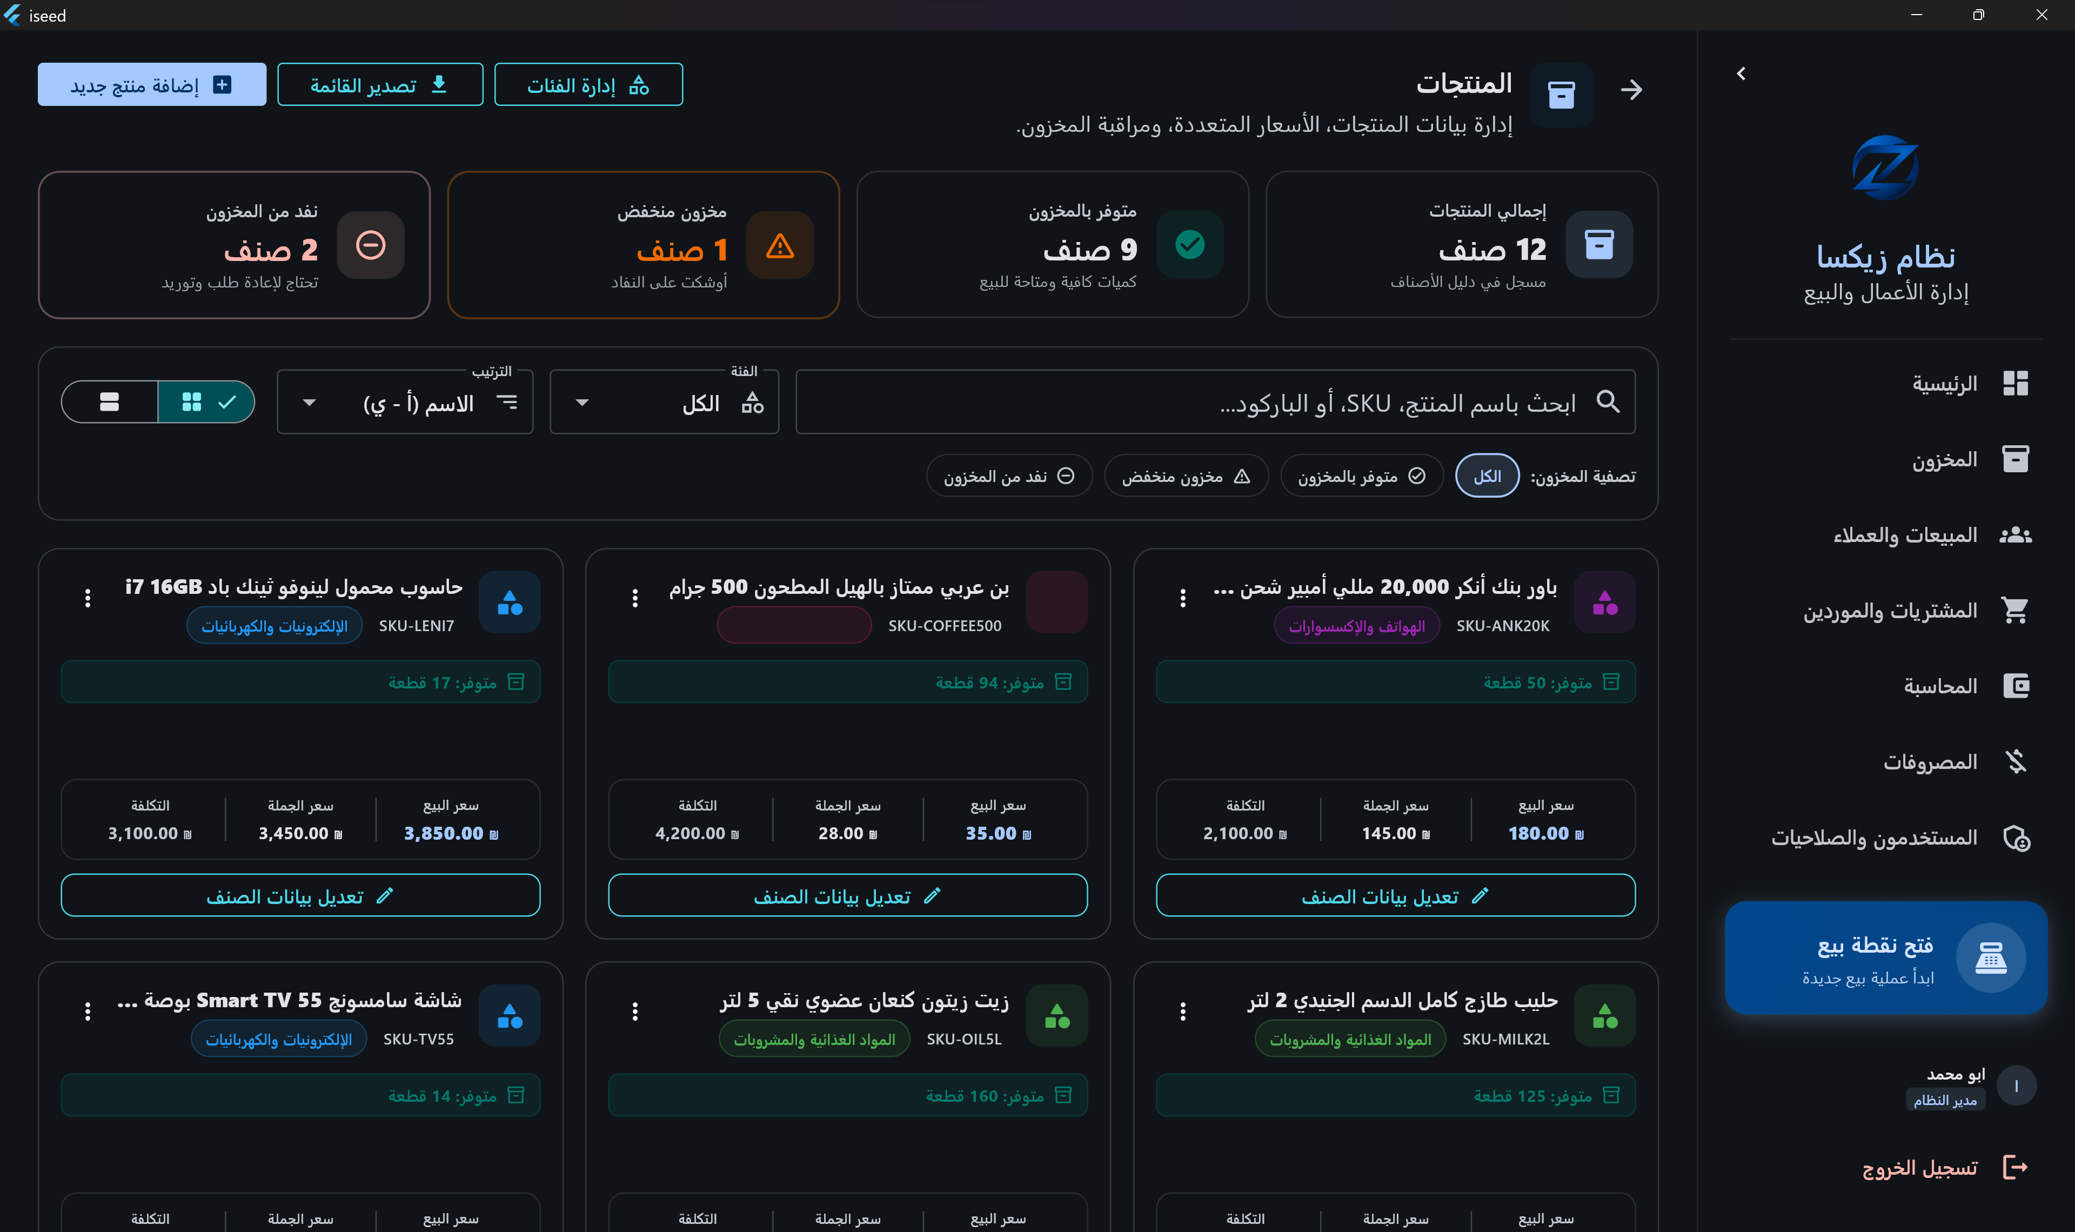Open the three-dot menu for باور بنك أنكر card
Image resolution: width=2075 pixels, height=1232 pixels.
pyautogui.click(x=1183, y=598)
